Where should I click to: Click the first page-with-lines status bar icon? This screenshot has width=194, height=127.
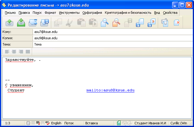(28, 123)
